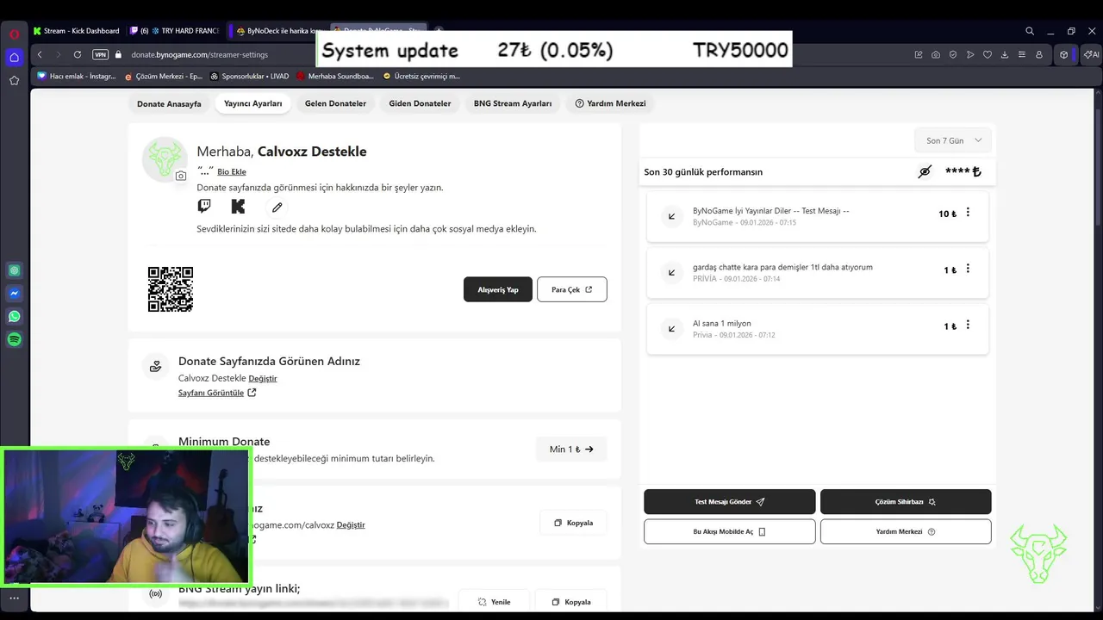Open the downloads icon in toolbar
The image size is (1103, 620).
point(1005,54)
